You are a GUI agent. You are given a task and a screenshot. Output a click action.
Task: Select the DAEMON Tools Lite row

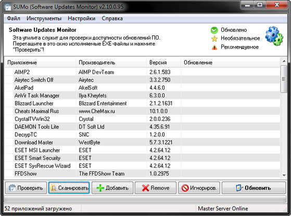click(x=142, y=127)
